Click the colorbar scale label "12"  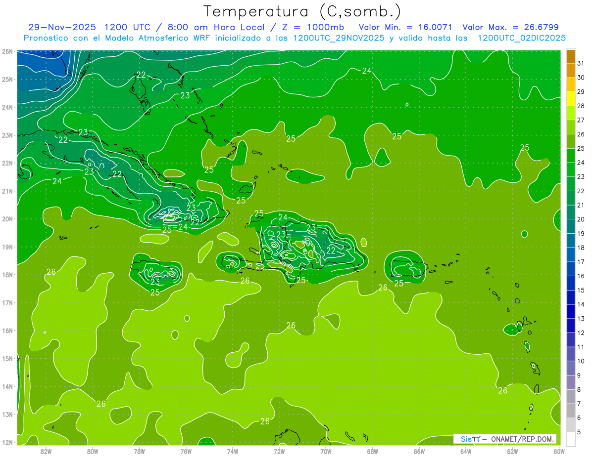581,333
